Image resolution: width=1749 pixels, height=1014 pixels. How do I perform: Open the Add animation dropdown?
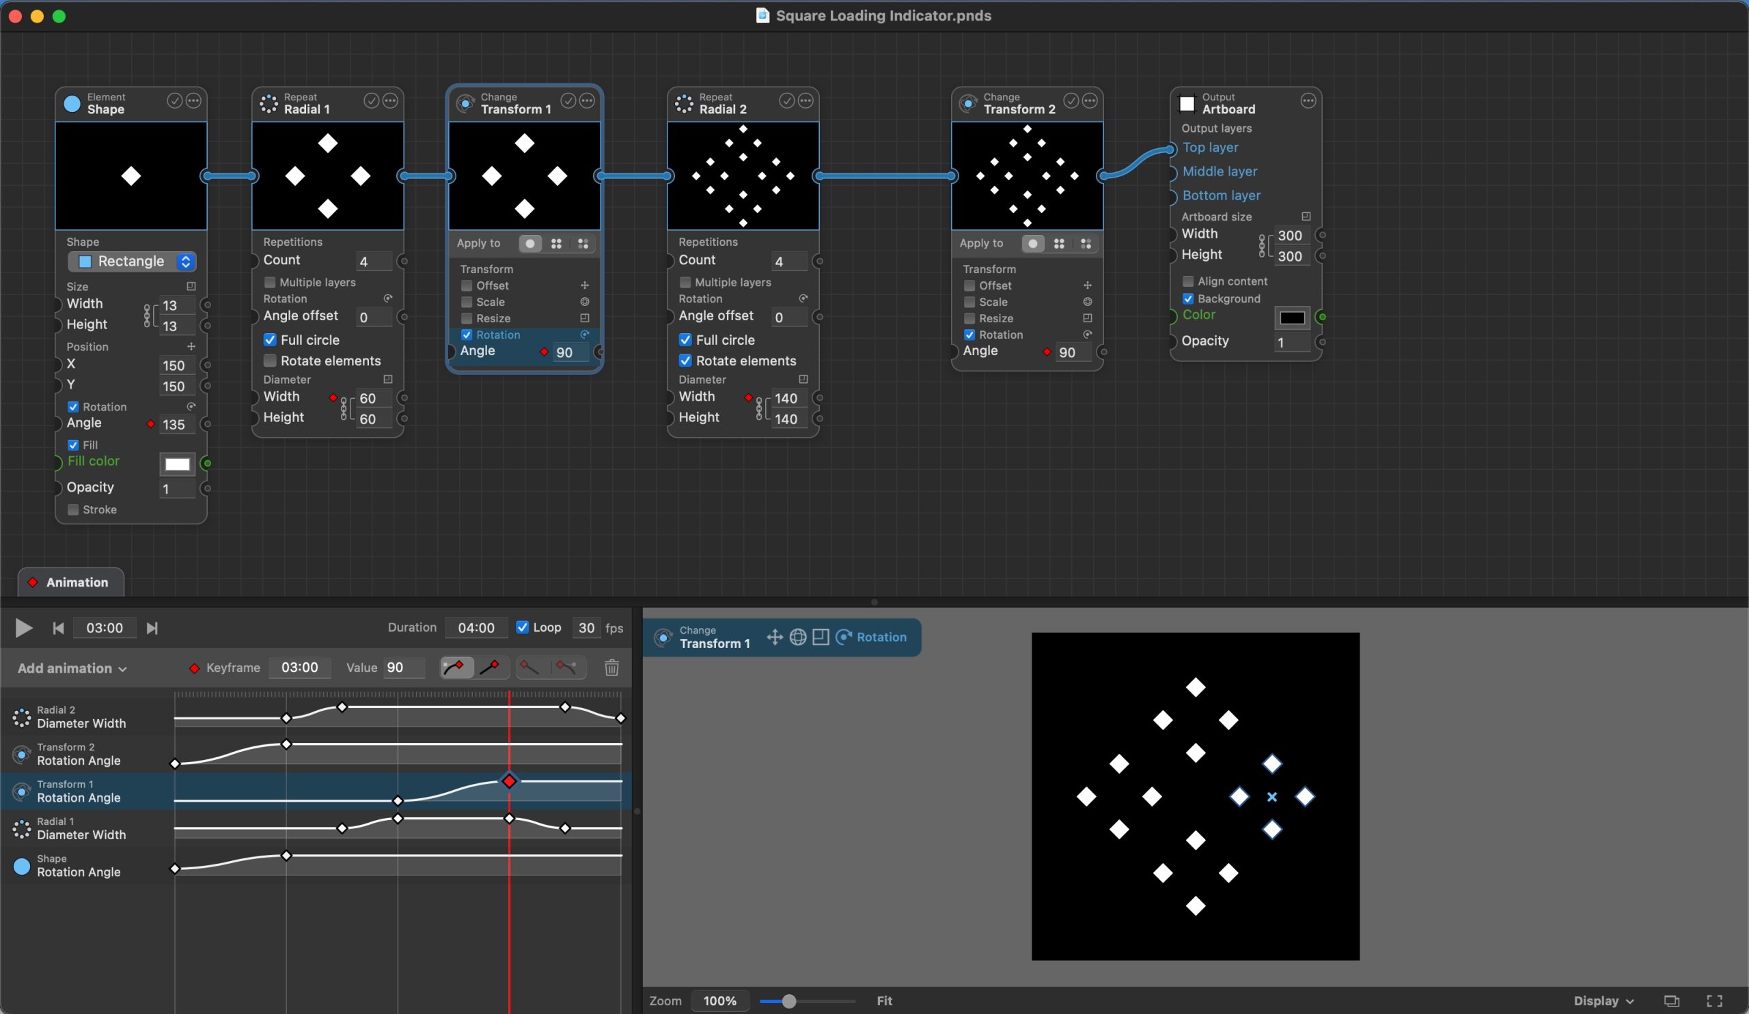click(72, 668)
